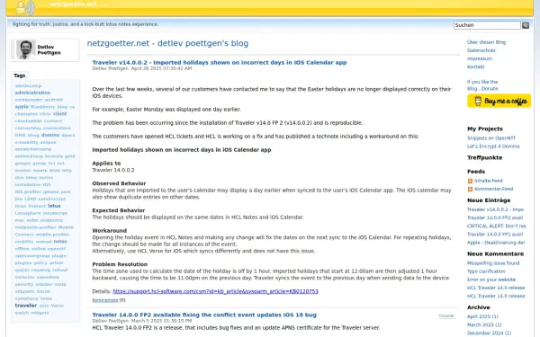Select the apple tag
This screenshot has width=540, height=337.
click(x=22, y=107)
